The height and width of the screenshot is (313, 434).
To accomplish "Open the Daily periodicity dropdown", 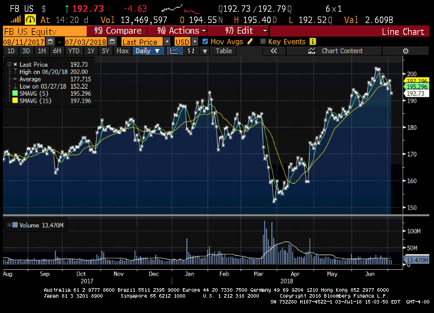I will click(x=148, y=51).
